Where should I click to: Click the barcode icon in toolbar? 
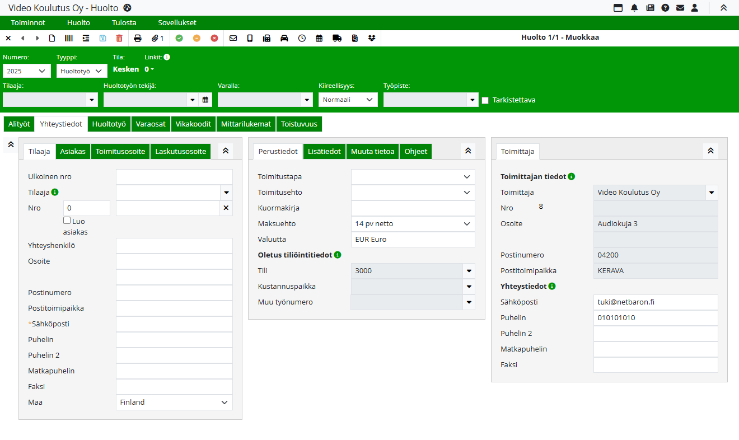(x=68, y=38)
